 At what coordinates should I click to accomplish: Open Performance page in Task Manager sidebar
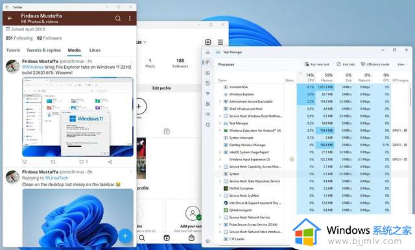pyautogui.click(x=207, y=73)
